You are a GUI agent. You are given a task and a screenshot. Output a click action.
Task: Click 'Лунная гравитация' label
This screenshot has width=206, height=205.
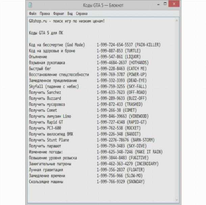[x=46, y=170]
